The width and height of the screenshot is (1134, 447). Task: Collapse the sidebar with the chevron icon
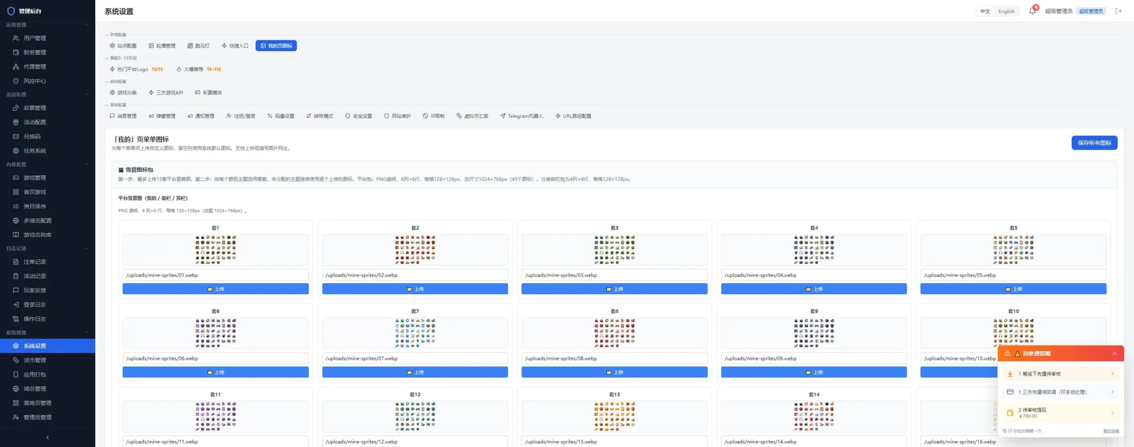pos(47,437)
